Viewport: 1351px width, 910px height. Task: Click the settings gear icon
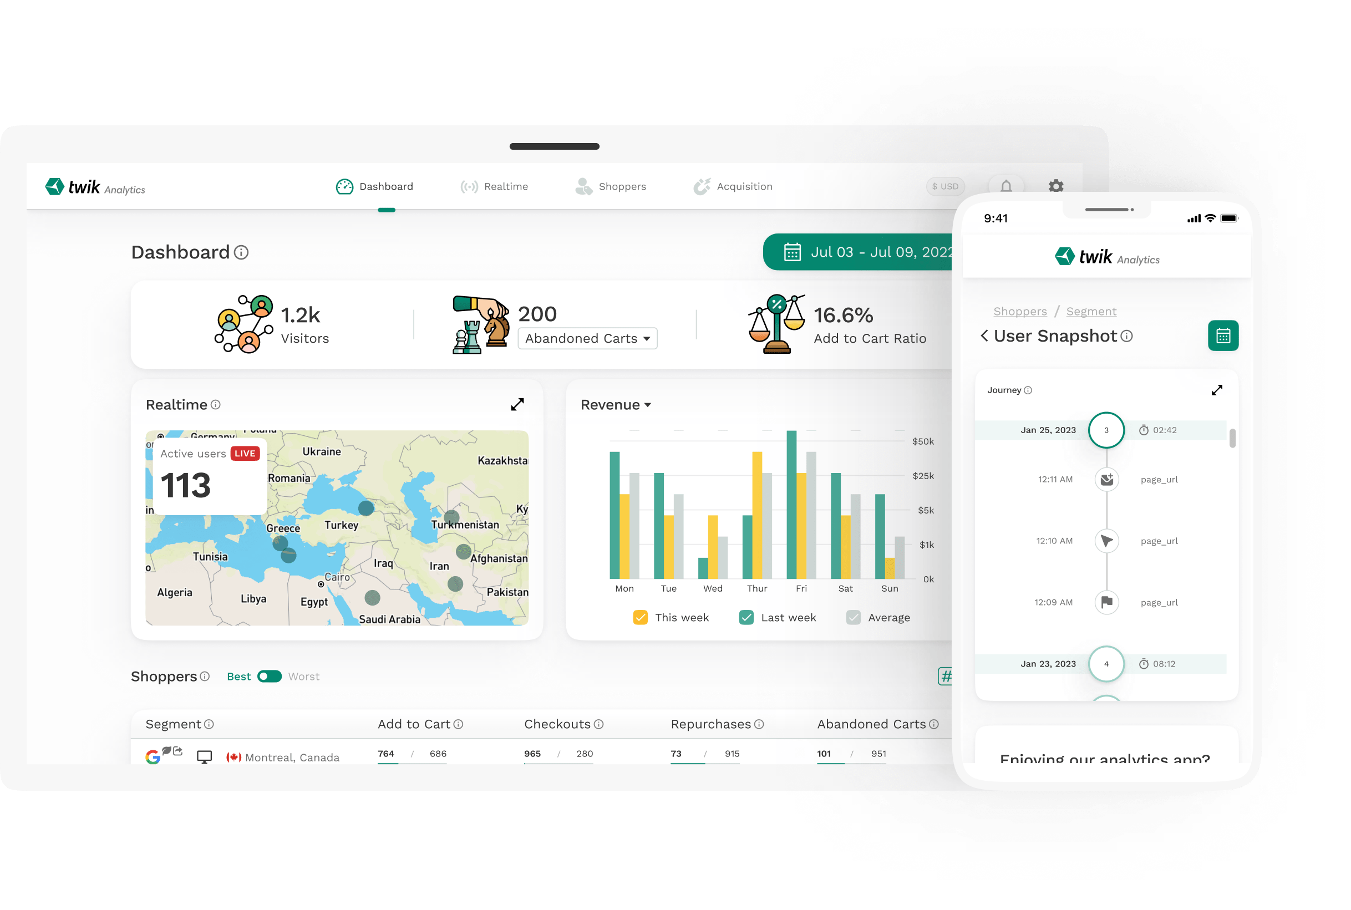(x=1055, y=185)
